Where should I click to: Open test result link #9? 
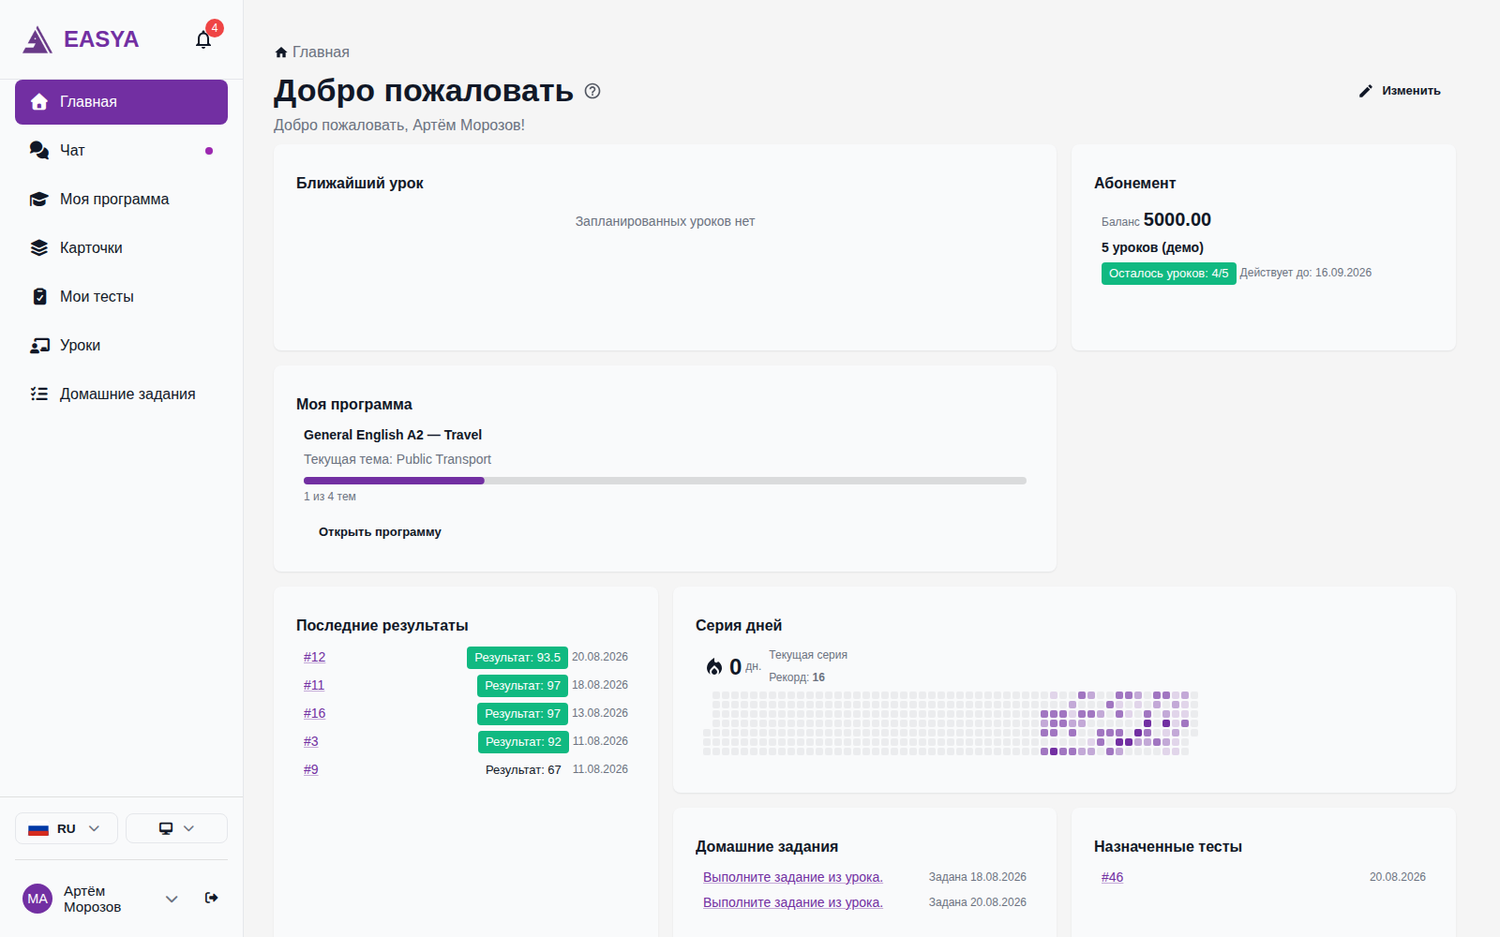310,769
